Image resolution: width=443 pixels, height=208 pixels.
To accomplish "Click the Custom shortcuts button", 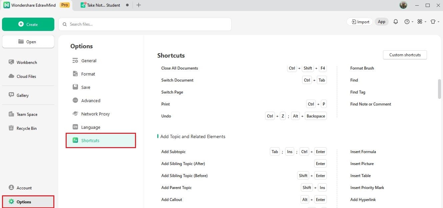I will point(405,55).
